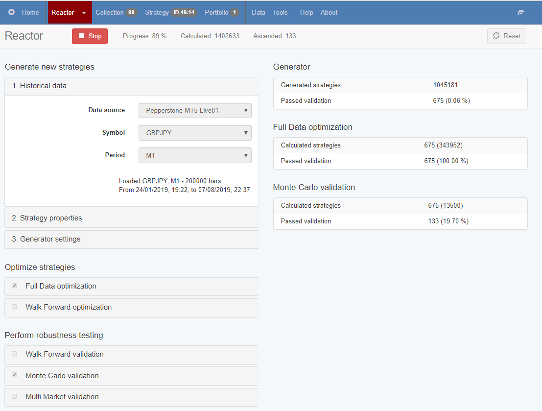The width and height of the screenshot is (542, 411).
Task: Click the 'Perform robustness testing' heading
Action: coord(54,335)
